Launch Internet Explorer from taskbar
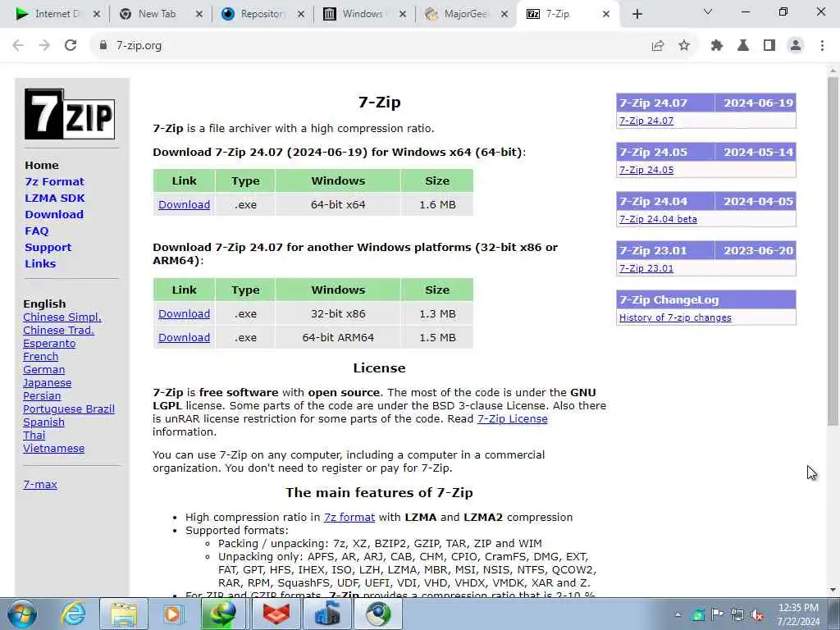The width and height of the screenshot is (840, 630). [72, 614]
